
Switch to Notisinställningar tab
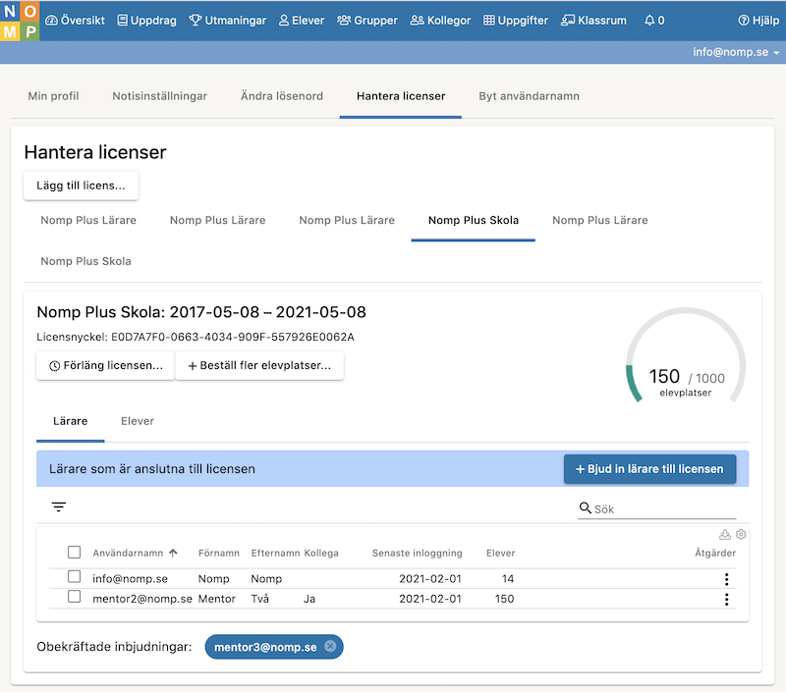pyautogui.click(x=159, y=96)
